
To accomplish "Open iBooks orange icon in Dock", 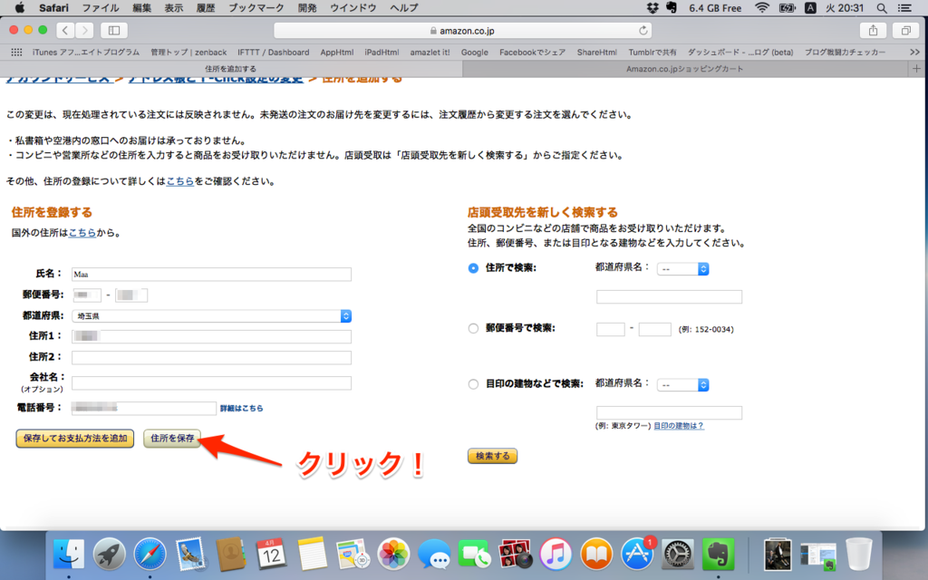I will point(596,555).
